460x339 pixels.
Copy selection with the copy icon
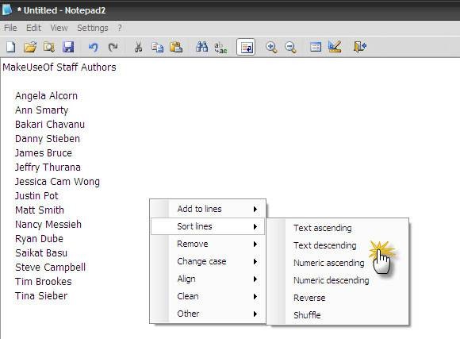pos(158,47)
